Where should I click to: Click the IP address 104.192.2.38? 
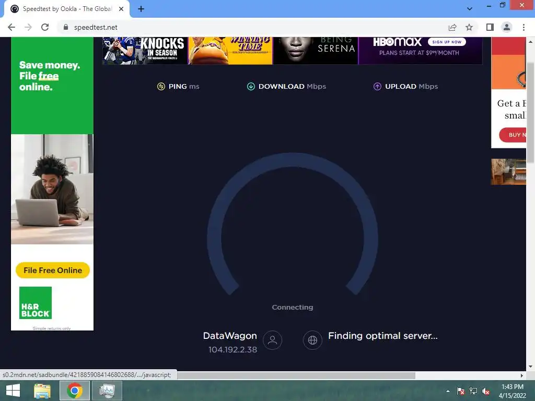click(x=232, y=349)
